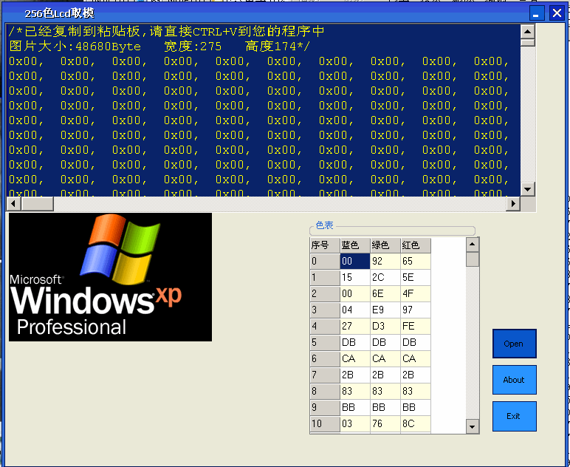Select red value FE in row 4
This screenshot has height=467, width=570.
416,327
